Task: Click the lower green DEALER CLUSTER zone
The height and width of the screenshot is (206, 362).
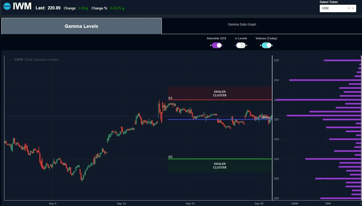Action: (220, 166)
